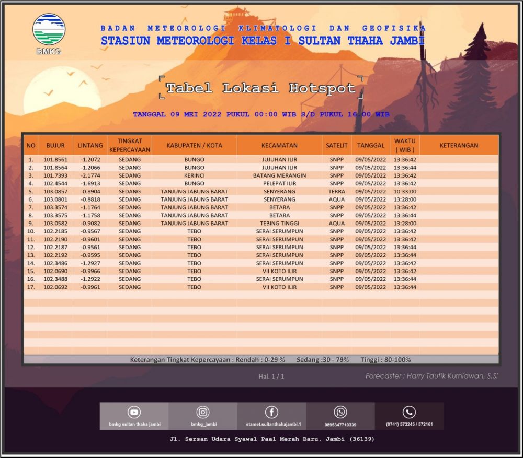The height and width of the screenshot is (458, 523).
Task: Click the Forecaster Harry Taufik Kurniawan credit
Action: 431,376
